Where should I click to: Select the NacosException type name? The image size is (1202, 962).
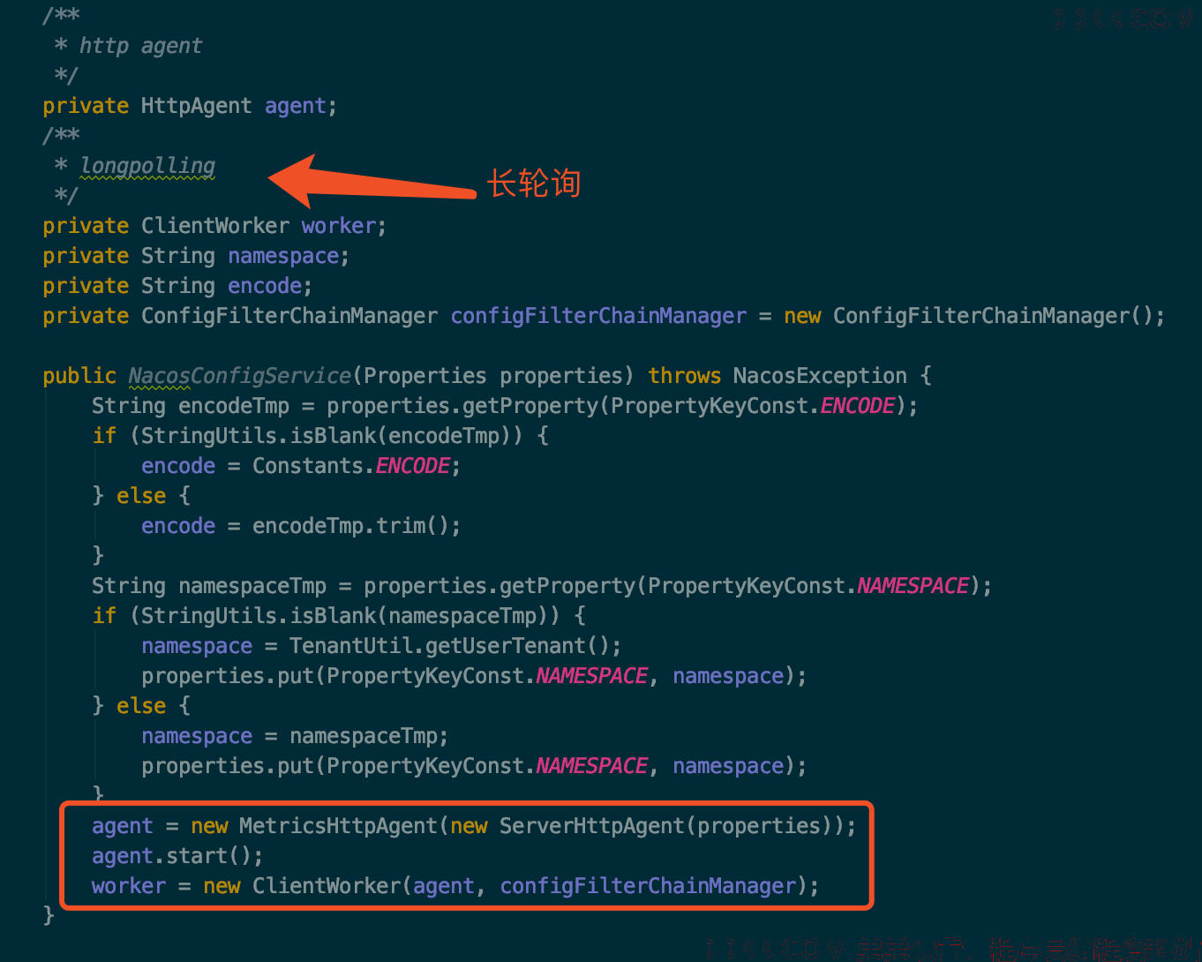[x=820, y=376]
